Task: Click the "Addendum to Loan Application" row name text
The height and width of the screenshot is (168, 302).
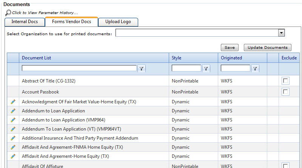Action: (53, 111)
